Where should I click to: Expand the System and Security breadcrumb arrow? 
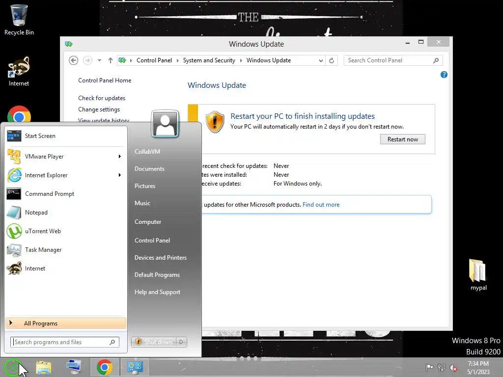[241, 60]
